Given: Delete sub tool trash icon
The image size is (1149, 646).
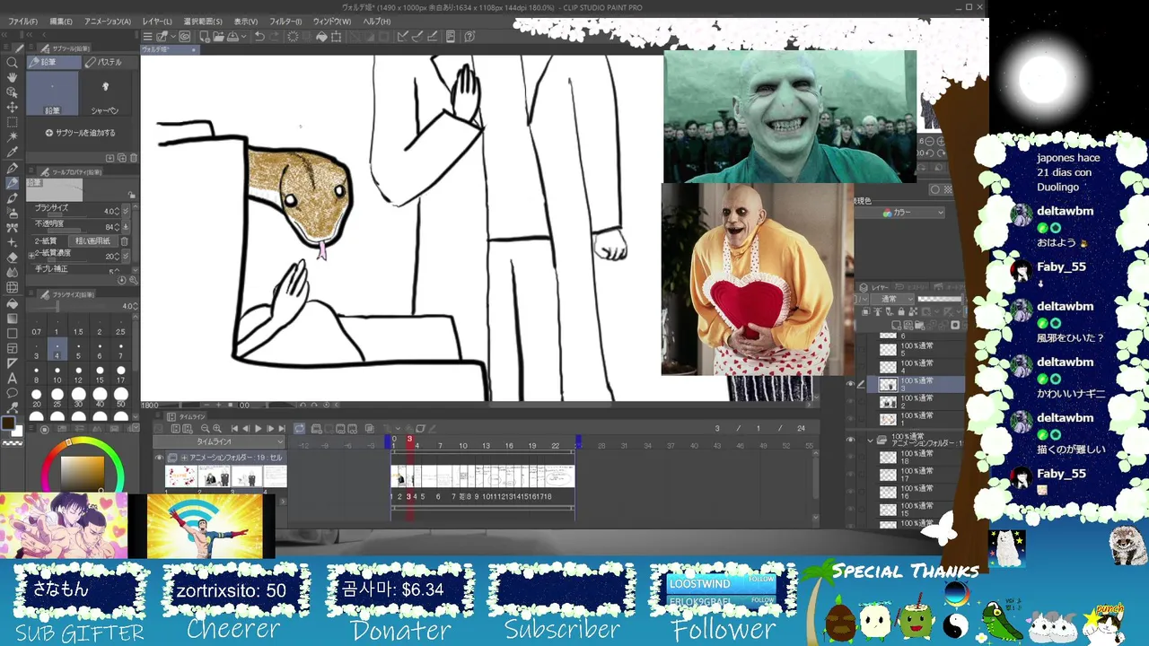Looking at the screenshot, I should (134, 158).
